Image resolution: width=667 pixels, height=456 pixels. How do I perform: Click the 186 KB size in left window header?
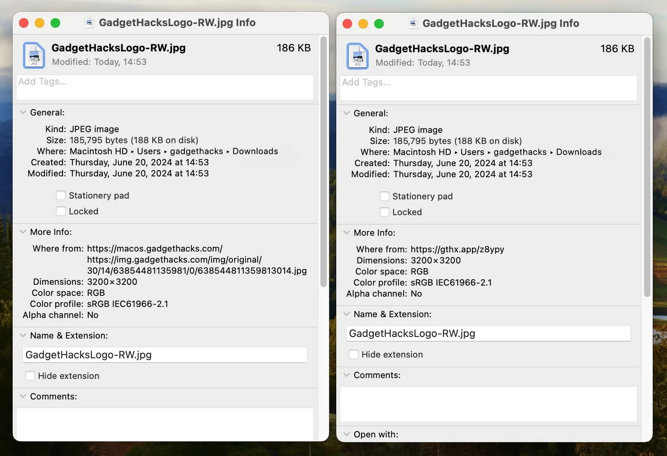294,48
